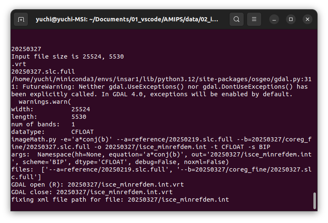Click the width value 25524
Screen dimensions: 328x223
(x=81, y=109)
